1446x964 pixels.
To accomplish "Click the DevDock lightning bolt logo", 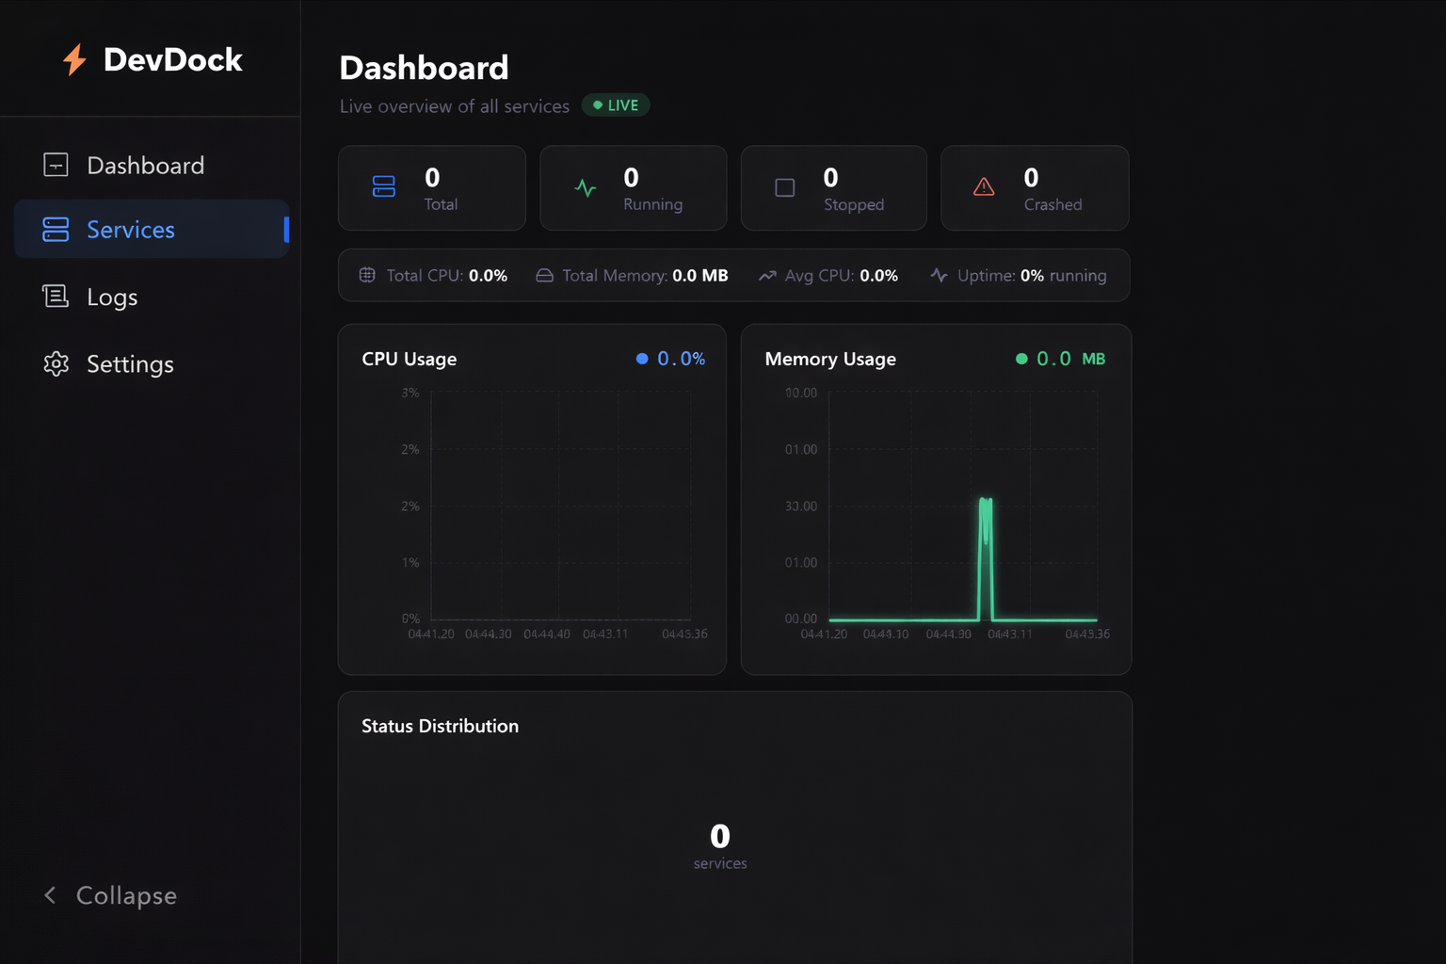I will point(74,59).
